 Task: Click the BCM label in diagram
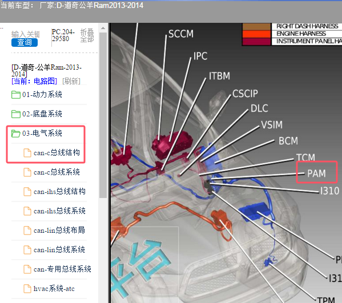288,141
